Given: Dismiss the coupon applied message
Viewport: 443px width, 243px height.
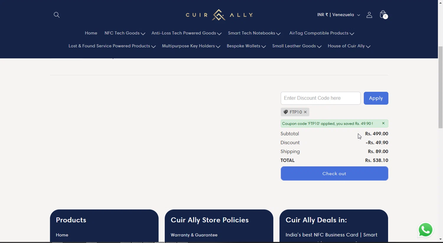Looking at the screenshot, I should [383, 123].
